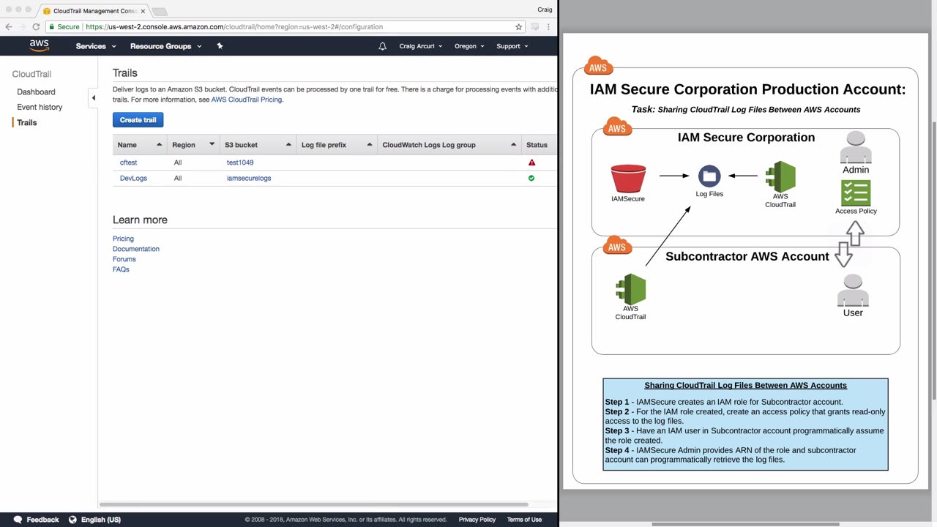Open Forums under Learn more
The height and width of the screenshot is (527, 937).
(124, 259)
